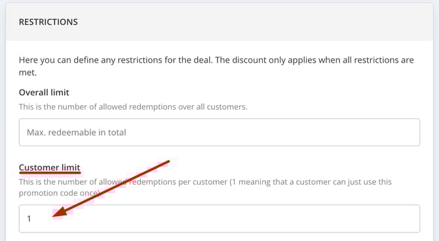Click the value 1 in the Customer limit field

tap(29, 219)
